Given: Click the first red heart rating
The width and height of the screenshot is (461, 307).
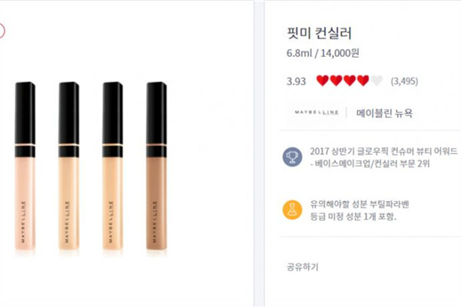Looking at the screenshot, I should (323, 81).
